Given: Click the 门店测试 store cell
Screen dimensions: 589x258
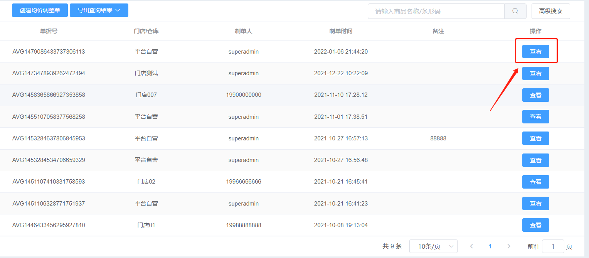Looking at the screenshot, I should click(x=146, y=73).
